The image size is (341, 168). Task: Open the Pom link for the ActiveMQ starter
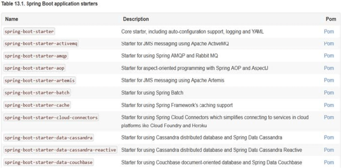(x=328, y=43)
